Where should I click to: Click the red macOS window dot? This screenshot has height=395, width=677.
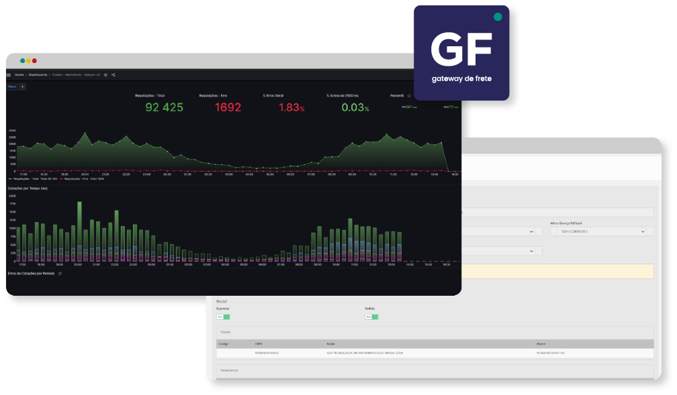point(34,61)
